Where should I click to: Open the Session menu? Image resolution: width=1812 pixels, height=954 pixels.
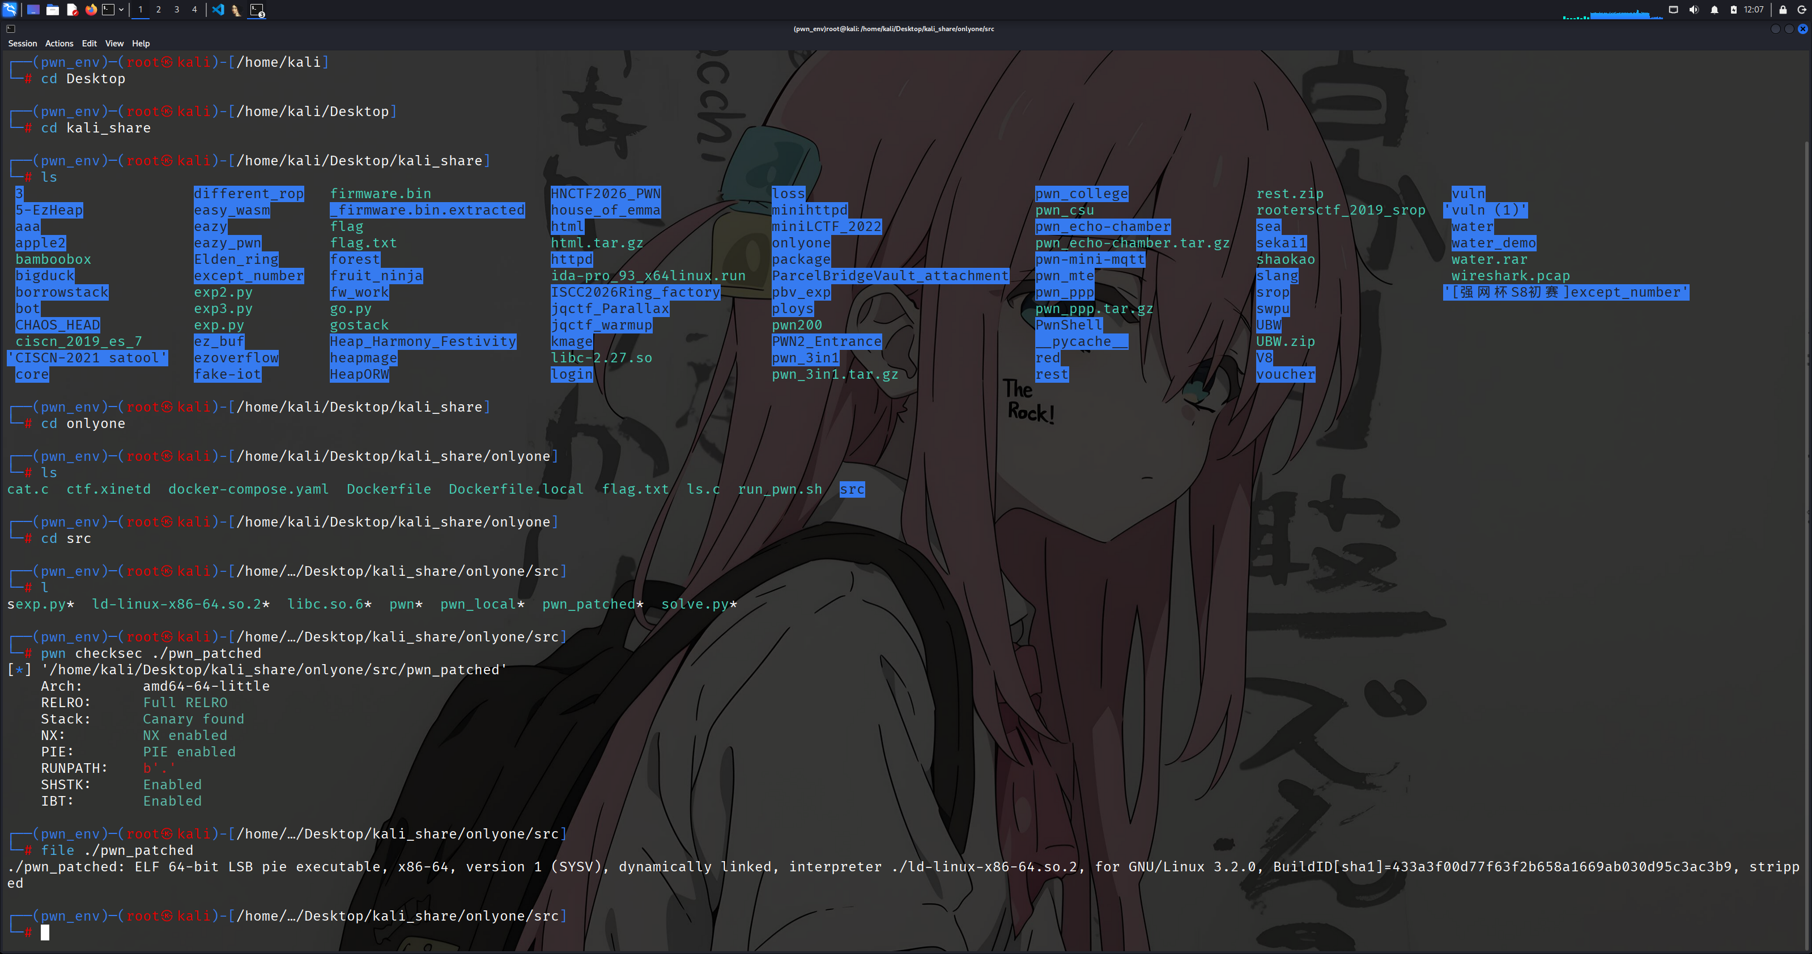pos(23,44)
